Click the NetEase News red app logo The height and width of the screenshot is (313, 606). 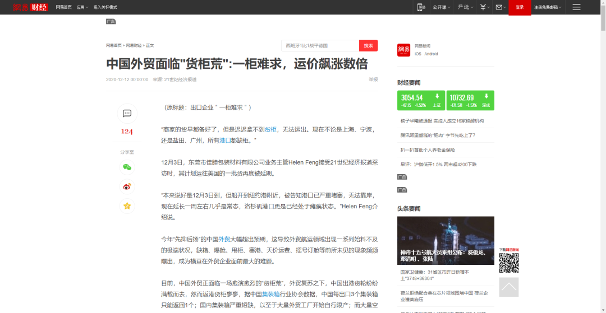click(x=404, y=50)
